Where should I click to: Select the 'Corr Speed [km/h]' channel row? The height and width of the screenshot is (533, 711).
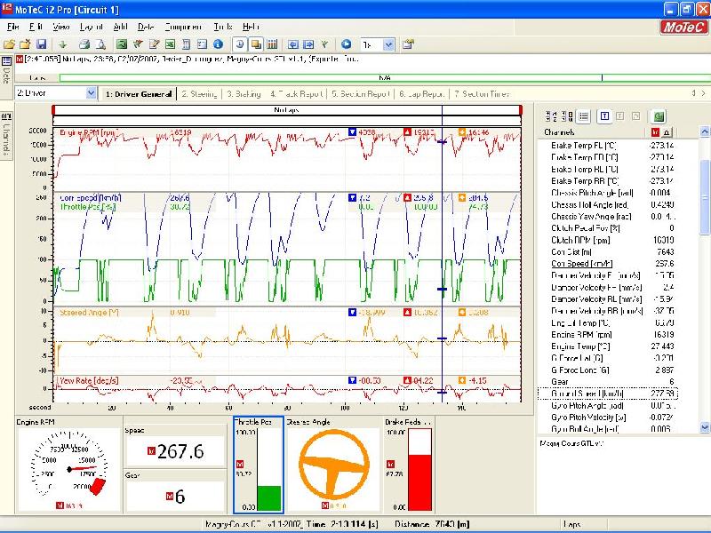click(x=608, y=263)
